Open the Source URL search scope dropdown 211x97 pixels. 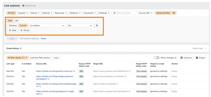tap(146, 13)
